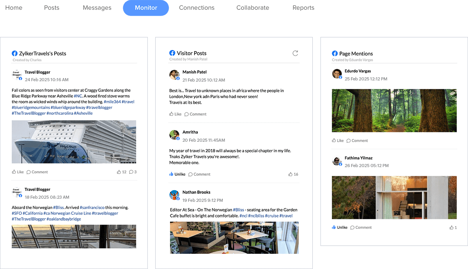Click Manish Patel's profile avatar

(x=174, y=75)
